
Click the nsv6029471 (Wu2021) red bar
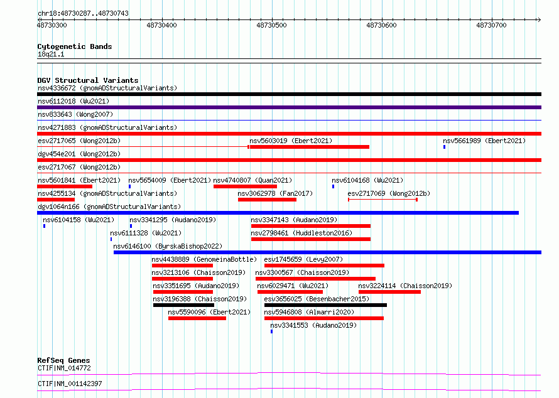coord(290,292)
